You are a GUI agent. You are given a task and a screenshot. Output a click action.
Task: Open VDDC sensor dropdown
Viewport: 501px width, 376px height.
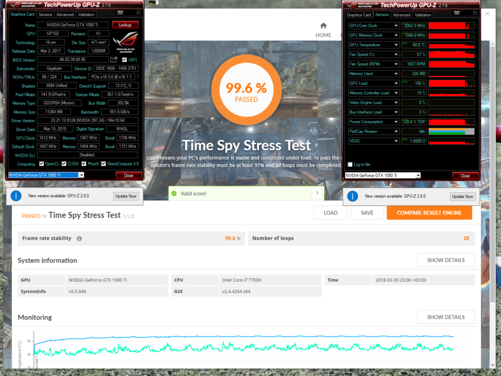(396, 140)
